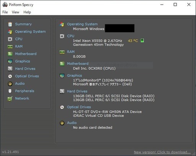Click the Piriform Speccy title bar icon

point(5,5)
